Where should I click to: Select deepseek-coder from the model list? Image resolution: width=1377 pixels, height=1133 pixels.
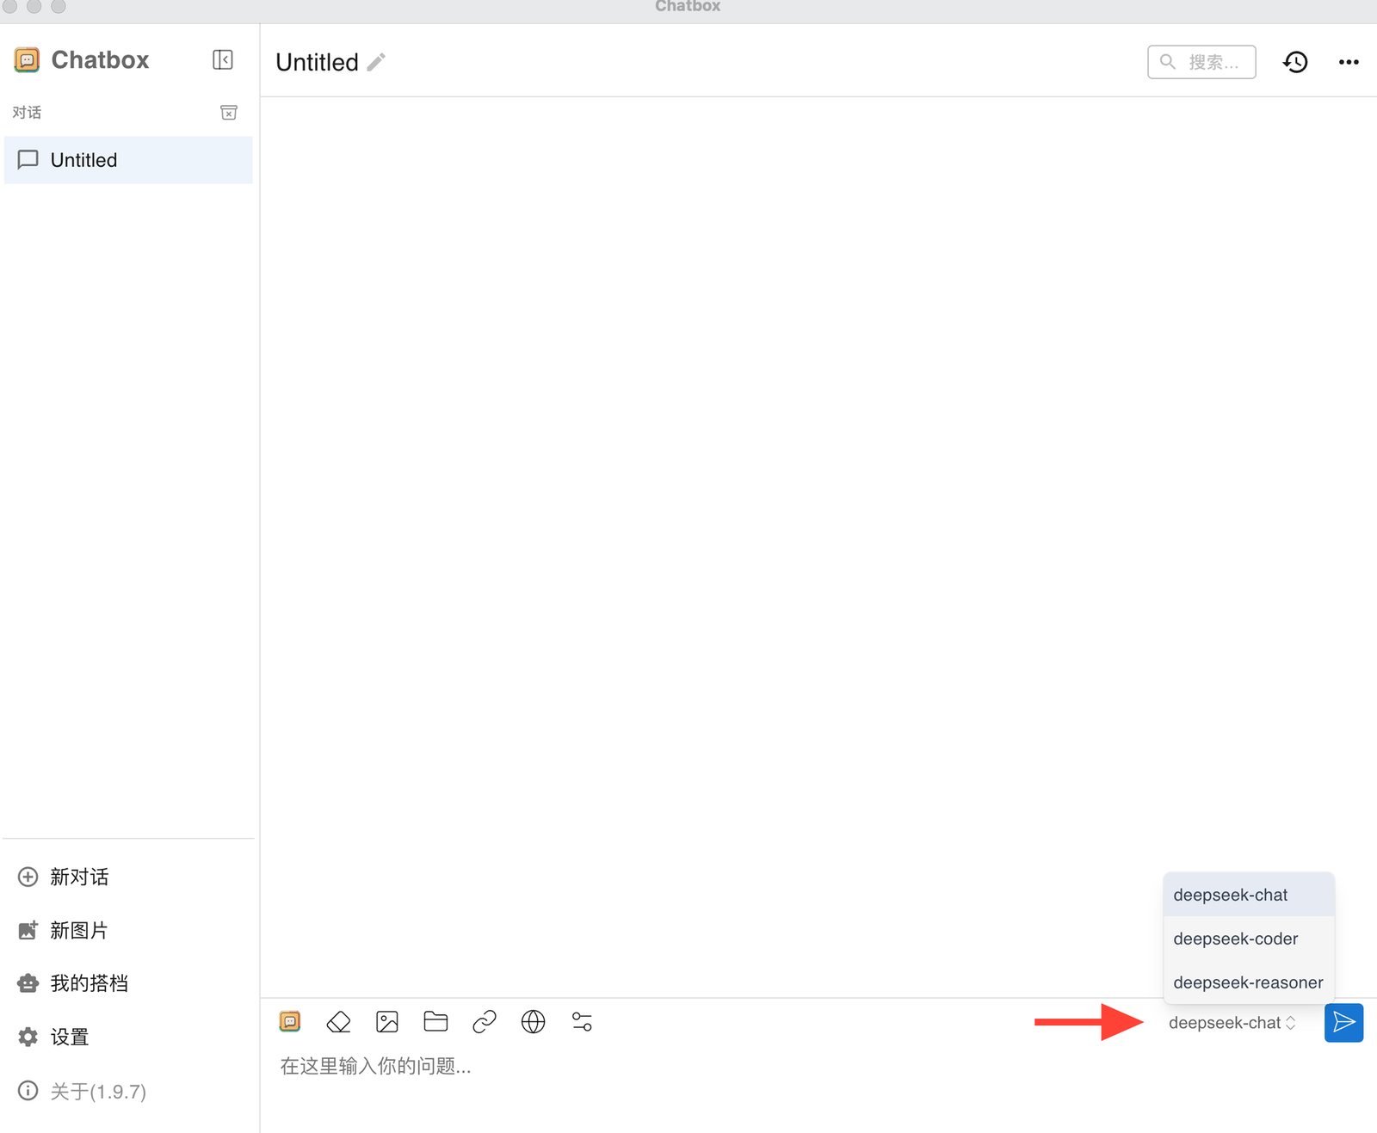click(1236, 939)
